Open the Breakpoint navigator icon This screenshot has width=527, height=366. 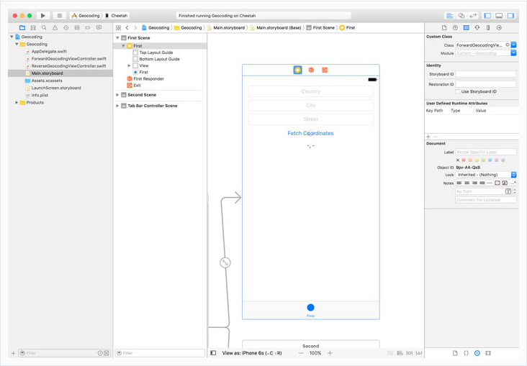88,27
